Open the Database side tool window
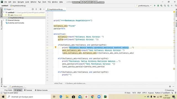Screen dimensions: 177x99 click(176, 13)
